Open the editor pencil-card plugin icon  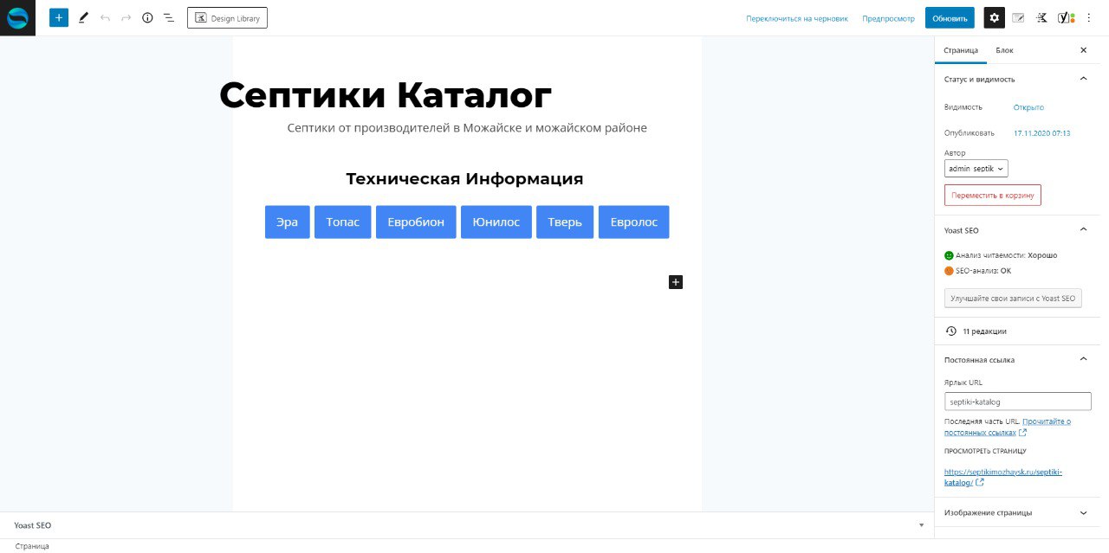(1018, 17)
